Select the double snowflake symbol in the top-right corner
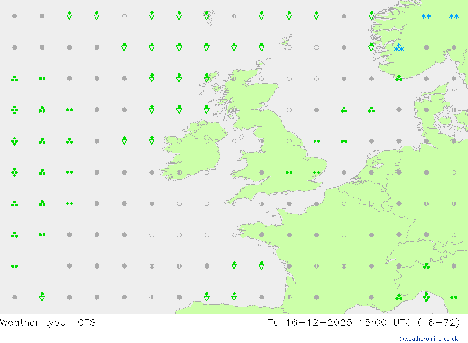The width and height of the screenshot is (468, 343). 453,17
